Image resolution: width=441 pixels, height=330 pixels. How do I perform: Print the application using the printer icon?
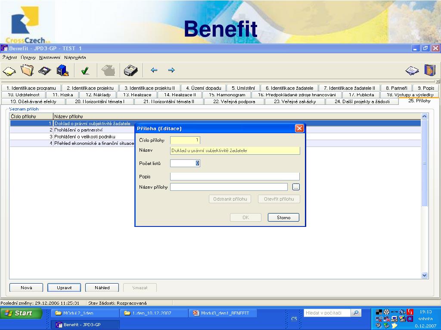[x=131, y=70]
